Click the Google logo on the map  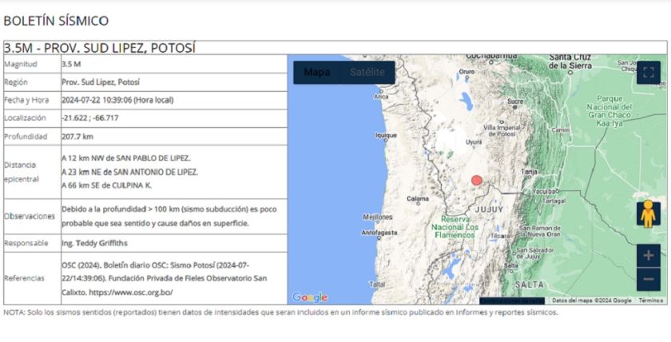[x=310, y=297]
